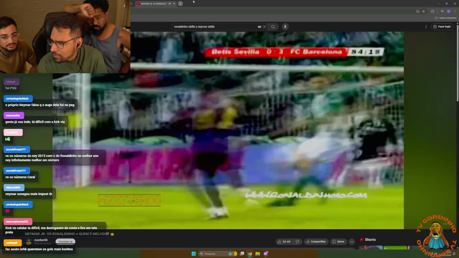Screen dimensions: 459x258
Task: Open more actions ellipsis under video
Action: [352, 242]
